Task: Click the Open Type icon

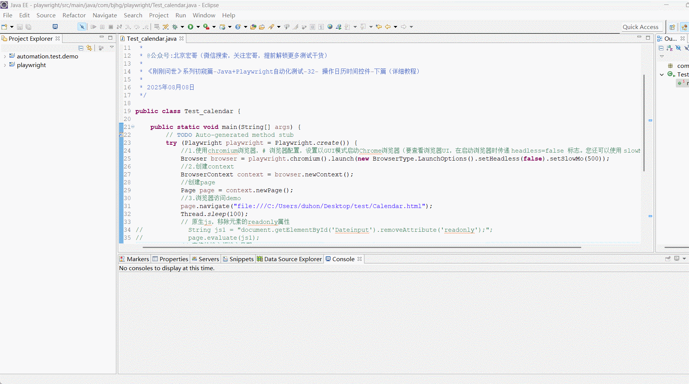Action: [x=253, y=27]
